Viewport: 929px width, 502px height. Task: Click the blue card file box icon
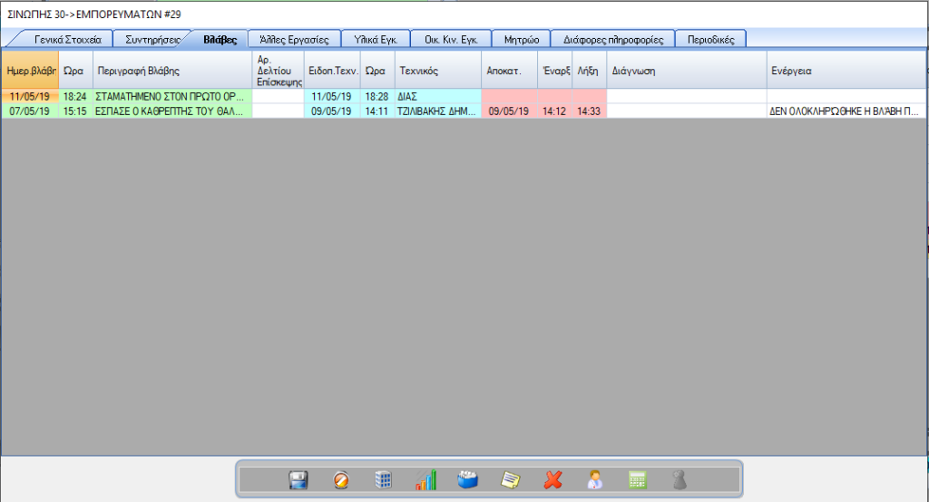point(467,480)
